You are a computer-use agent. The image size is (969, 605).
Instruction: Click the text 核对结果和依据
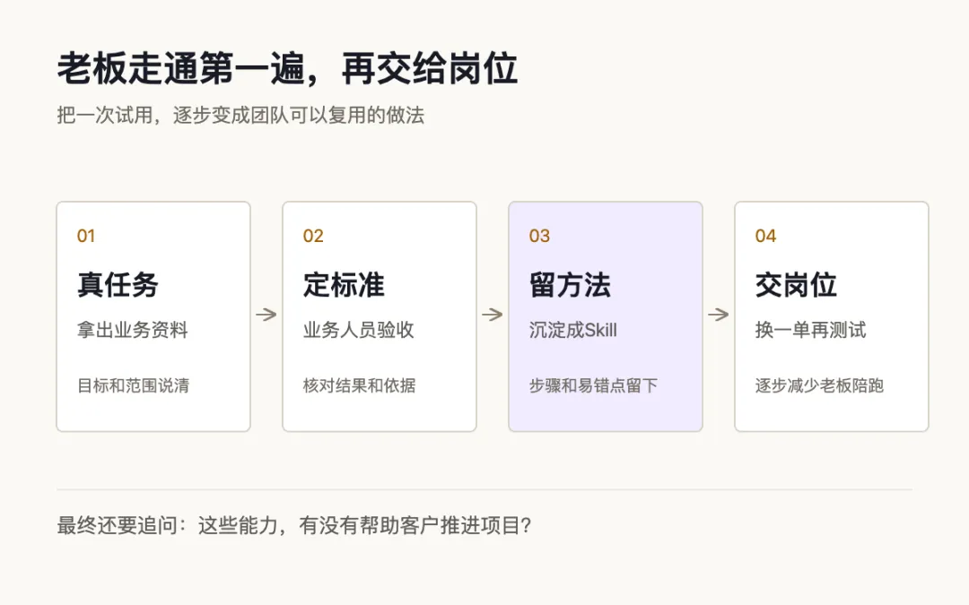[359, 385]
